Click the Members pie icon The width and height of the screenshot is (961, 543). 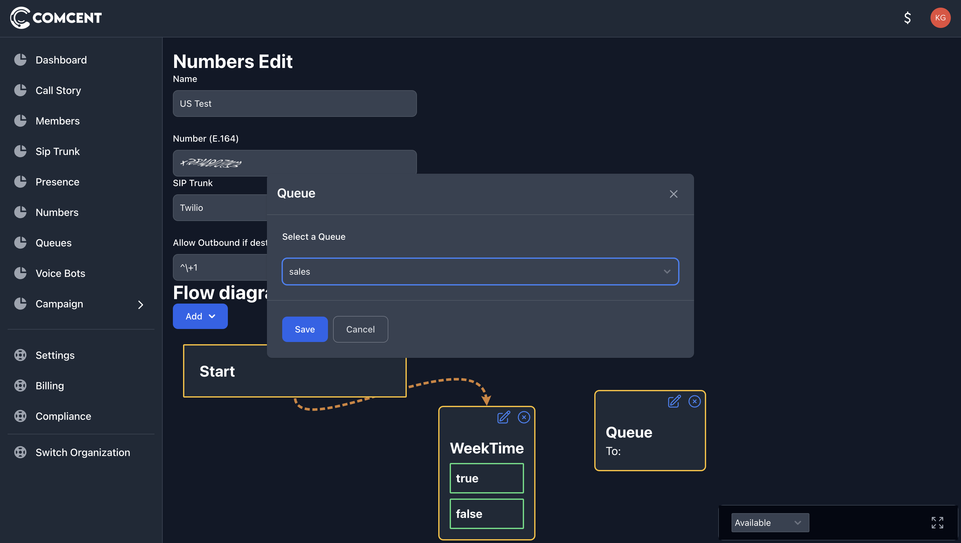click(20, 121)
